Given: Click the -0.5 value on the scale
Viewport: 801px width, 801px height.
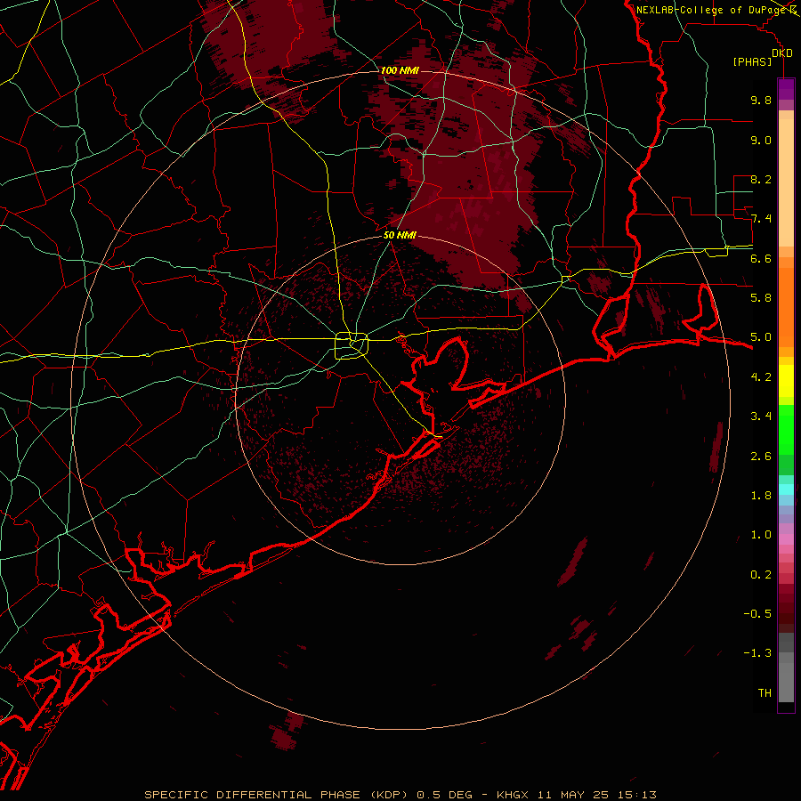Looking at the screenshot, I should [757, 614].
